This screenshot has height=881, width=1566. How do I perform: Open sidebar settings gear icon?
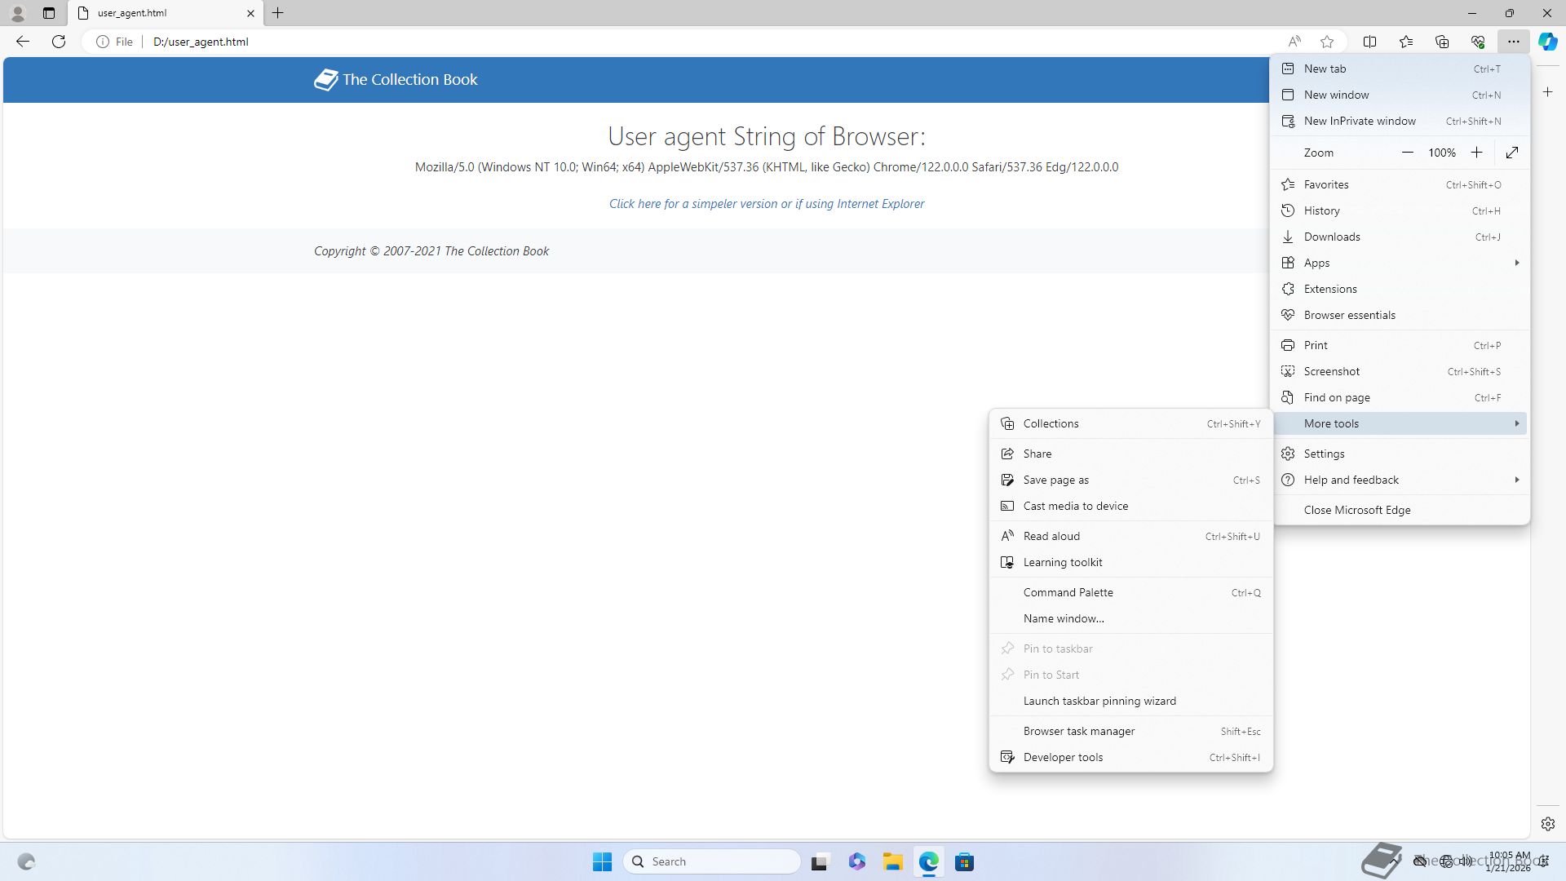(x=1547, y=824)
